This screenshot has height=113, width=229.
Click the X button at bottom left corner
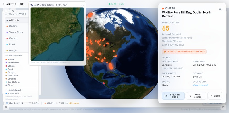pos(6,107)
